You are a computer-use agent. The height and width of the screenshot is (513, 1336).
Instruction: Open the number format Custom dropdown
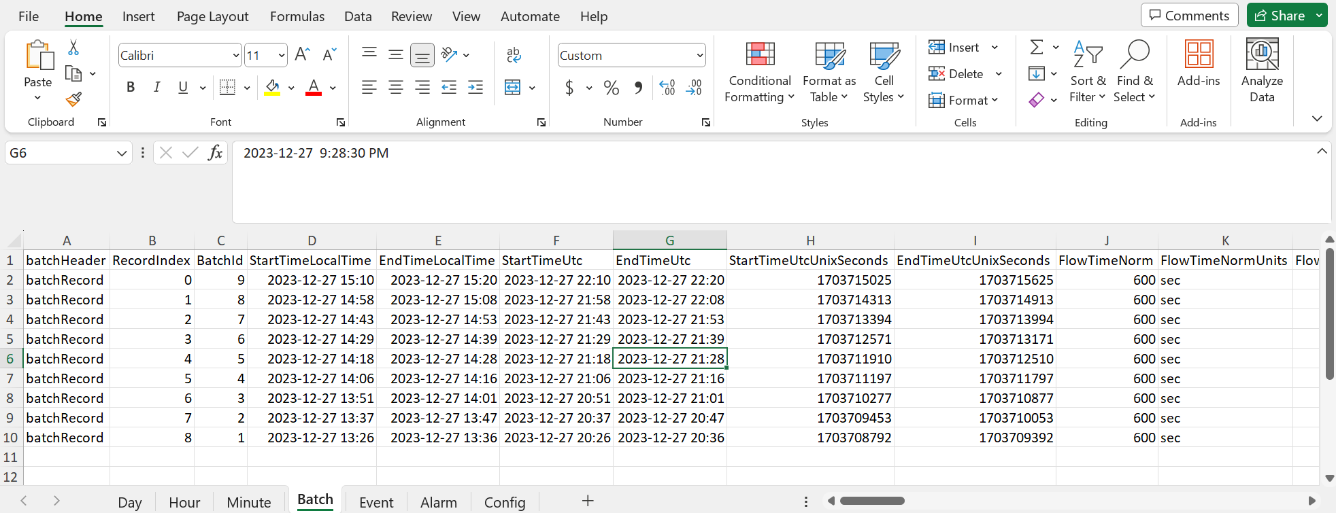click(x=699, y=56)
